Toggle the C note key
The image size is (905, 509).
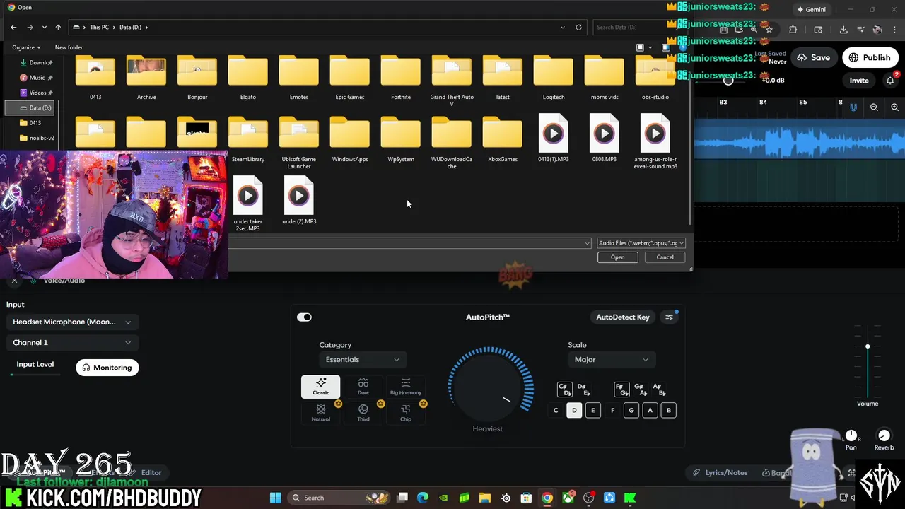tap(556, 410)
